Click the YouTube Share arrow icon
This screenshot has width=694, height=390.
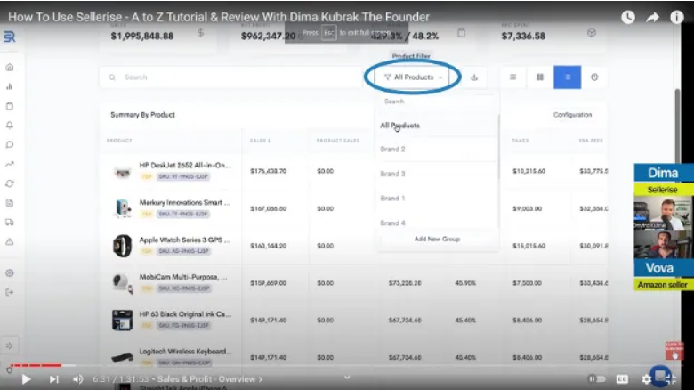[x=653, y=17]
